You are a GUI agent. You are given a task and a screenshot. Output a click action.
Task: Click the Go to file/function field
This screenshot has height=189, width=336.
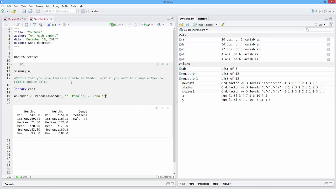[60, 11]
